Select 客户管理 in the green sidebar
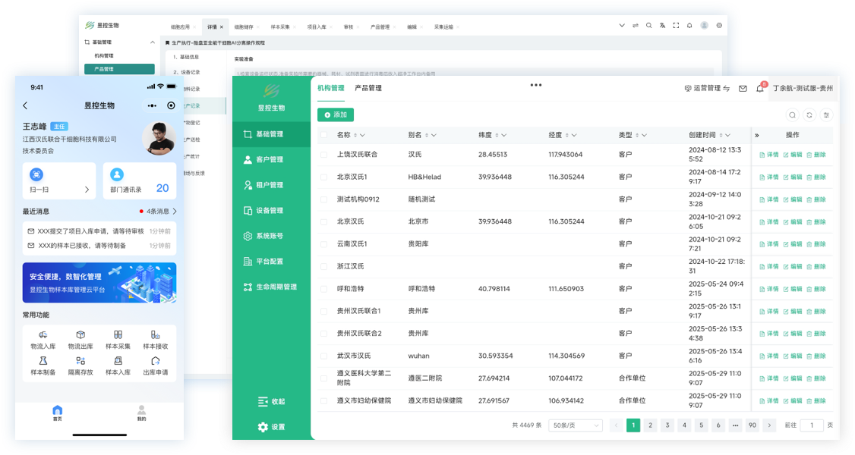 pyautogui.click(x=270, y=160)
